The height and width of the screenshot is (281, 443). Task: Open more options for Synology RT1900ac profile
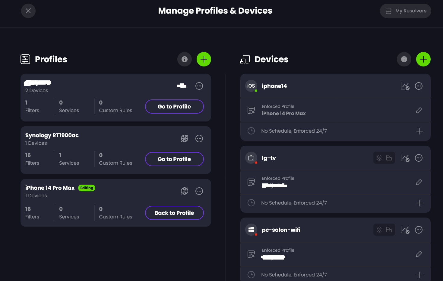[199, 139]
